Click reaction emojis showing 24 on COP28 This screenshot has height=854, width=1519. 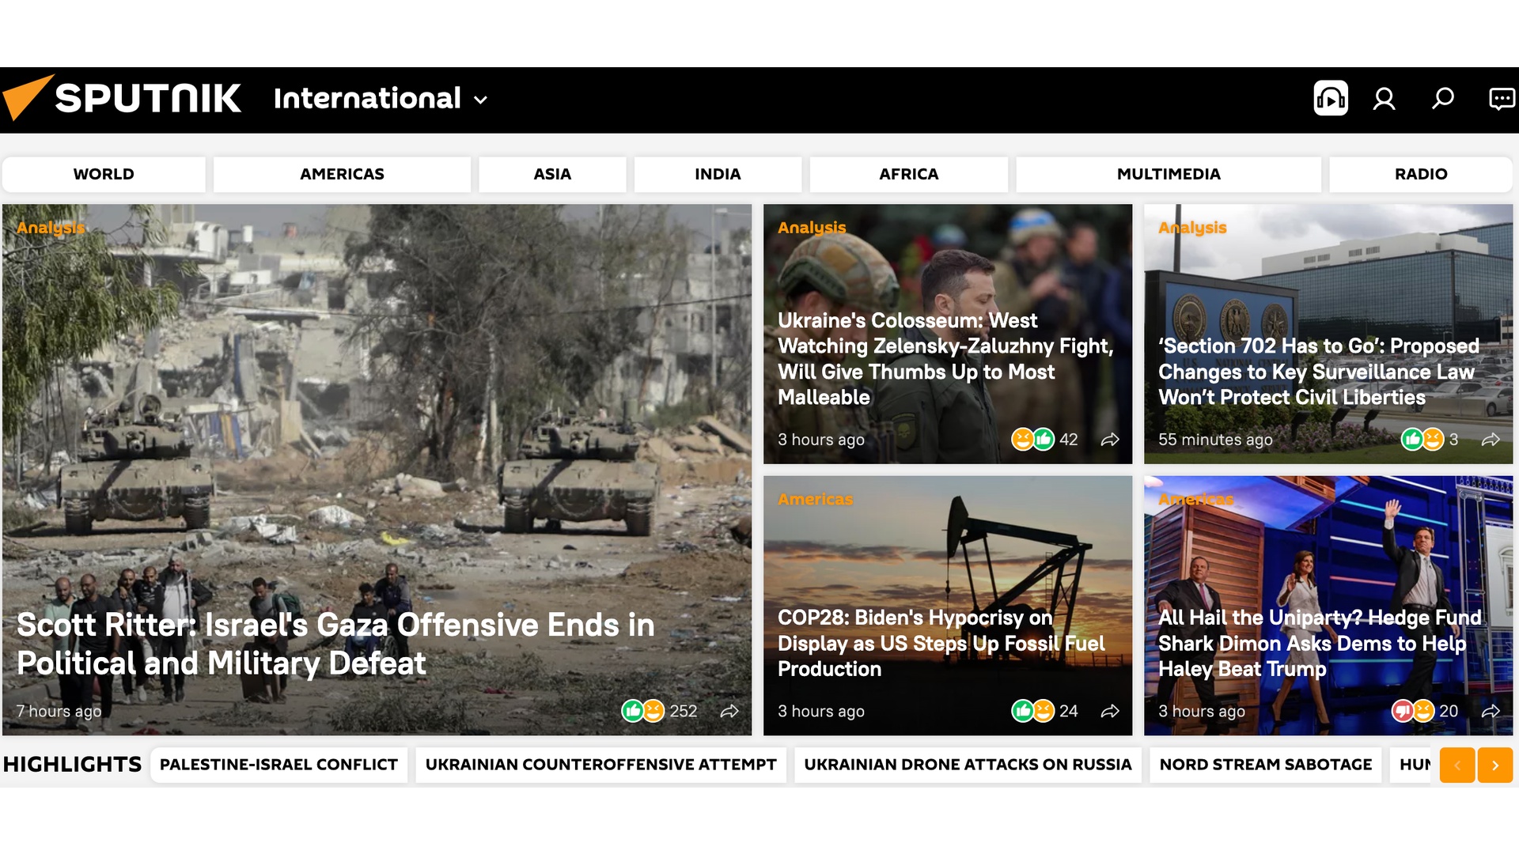point(1044,711)
